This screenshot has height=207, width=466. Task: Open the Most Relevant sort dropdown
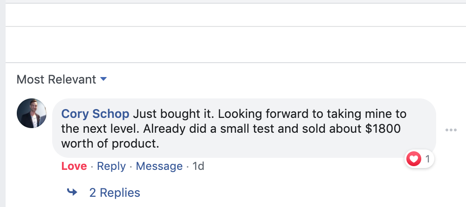pos(56,79)
